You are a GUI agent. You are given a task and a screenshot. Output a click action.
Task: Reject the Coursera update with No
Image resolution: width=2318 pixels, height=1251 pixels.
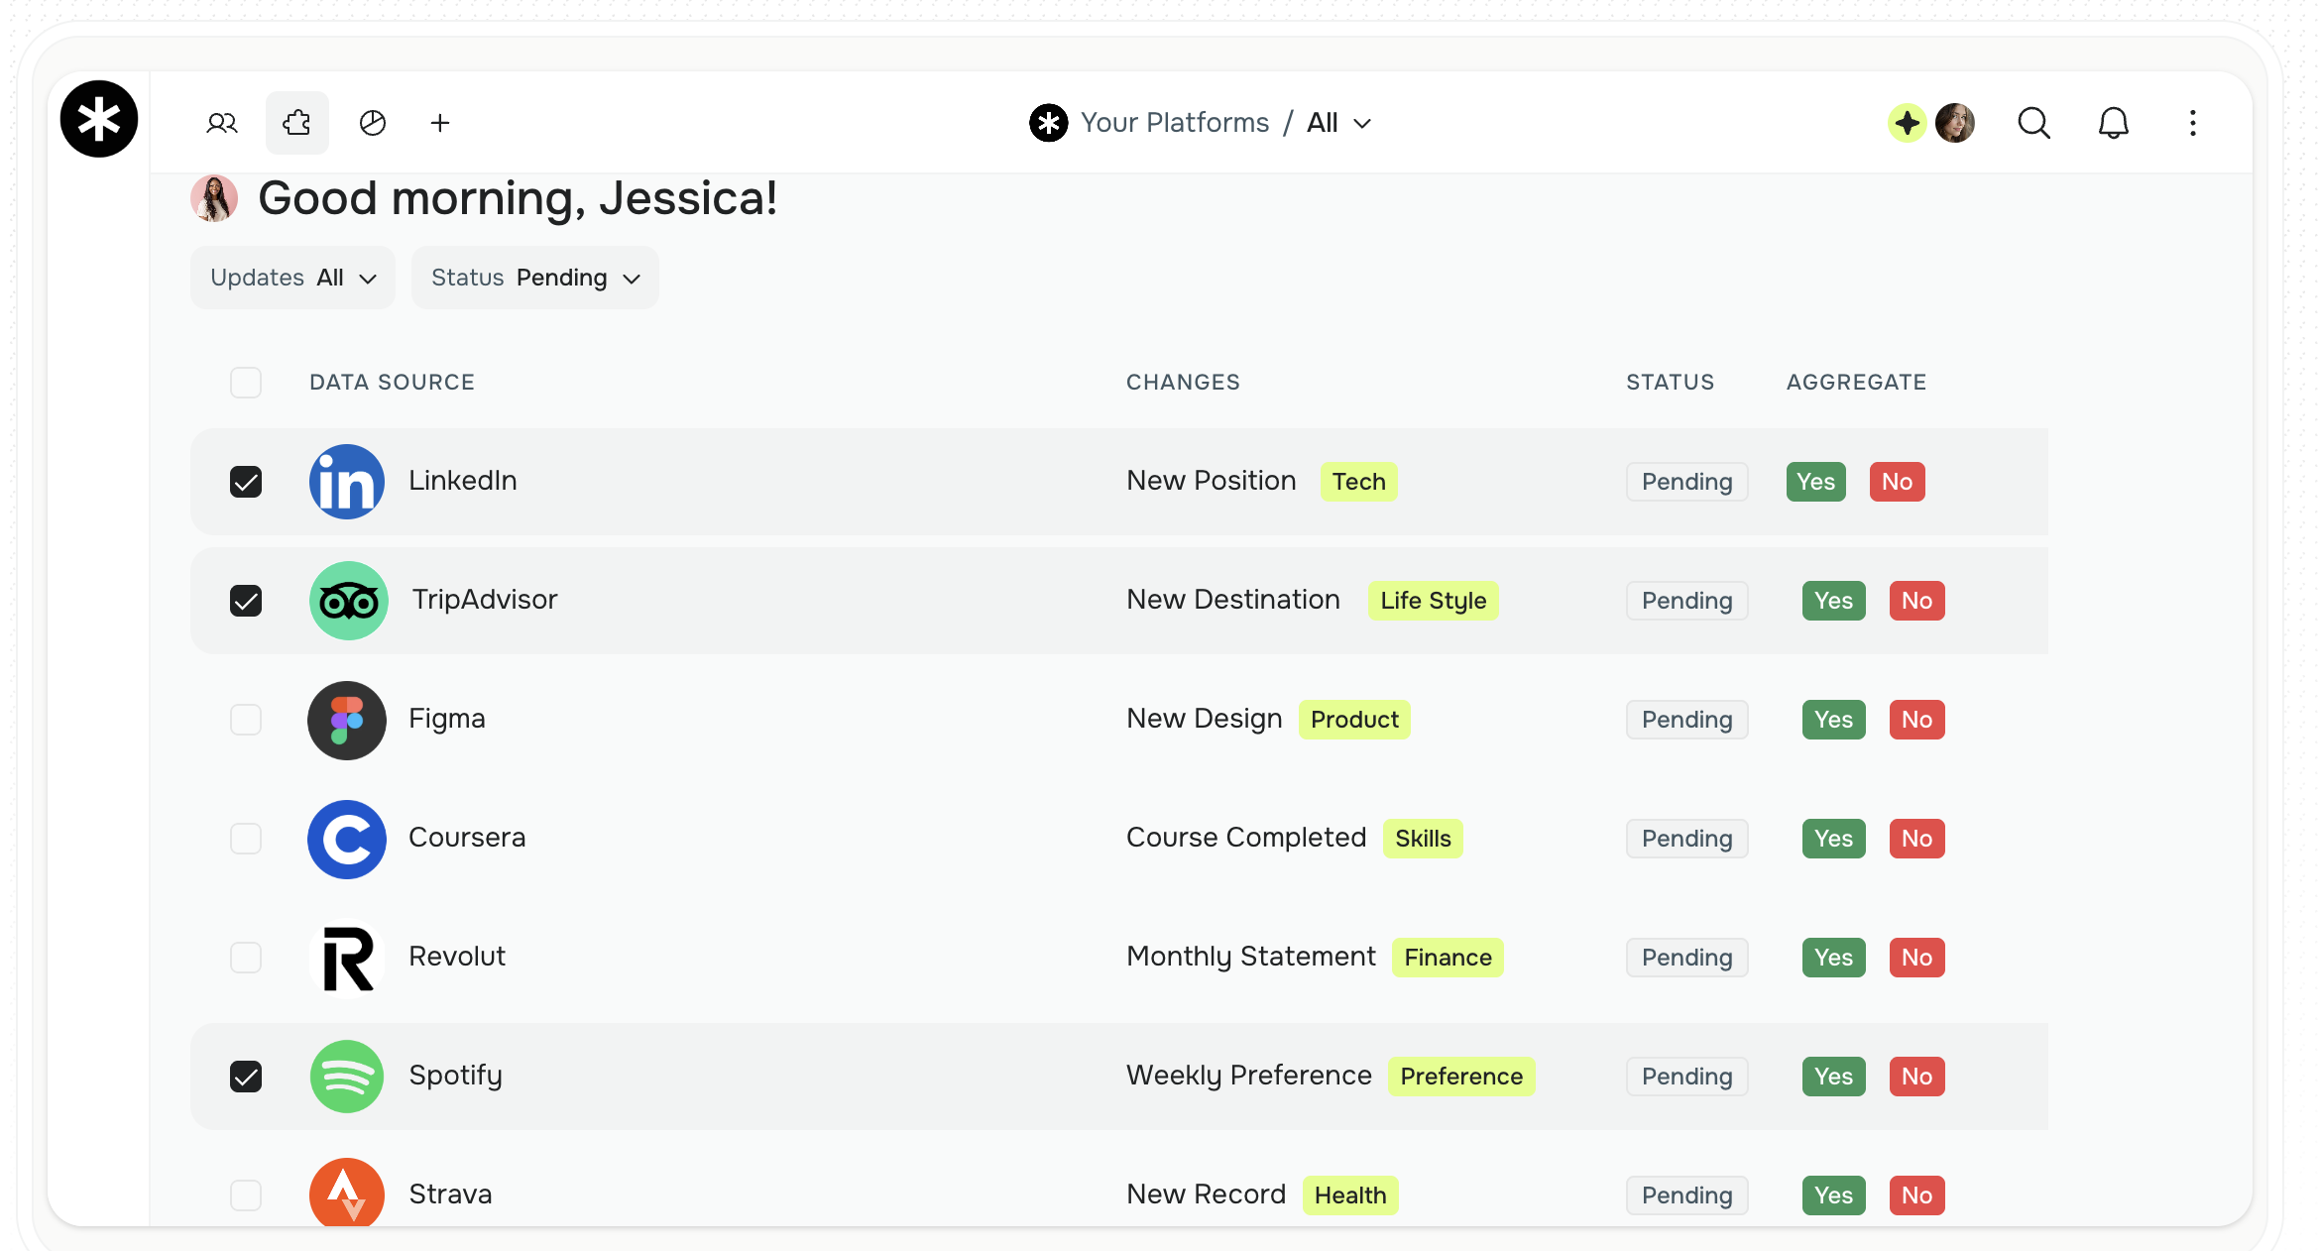coord(1916,838)
